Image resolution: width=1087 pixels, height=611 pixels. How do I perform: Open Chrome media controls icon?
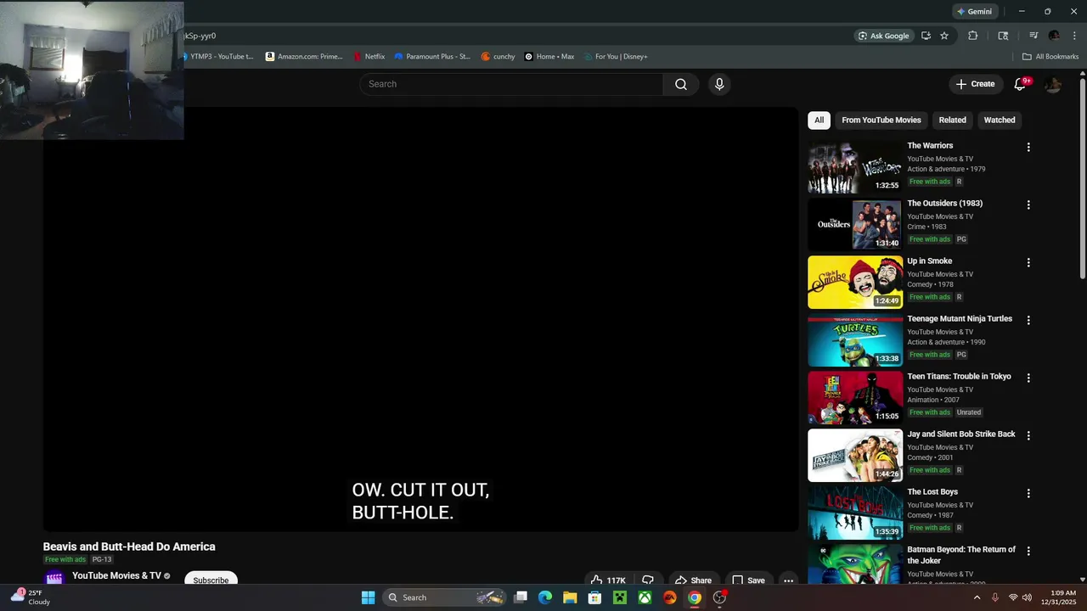click(1033, 36)
